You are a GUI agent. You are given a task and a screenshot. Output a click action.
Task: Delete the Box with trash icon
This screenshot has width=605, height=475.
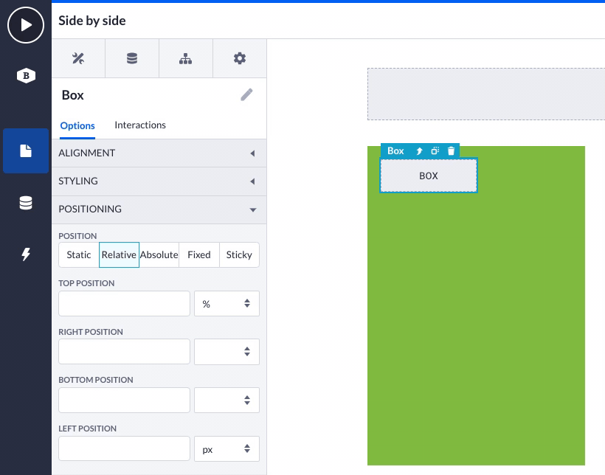pos(451,151)
